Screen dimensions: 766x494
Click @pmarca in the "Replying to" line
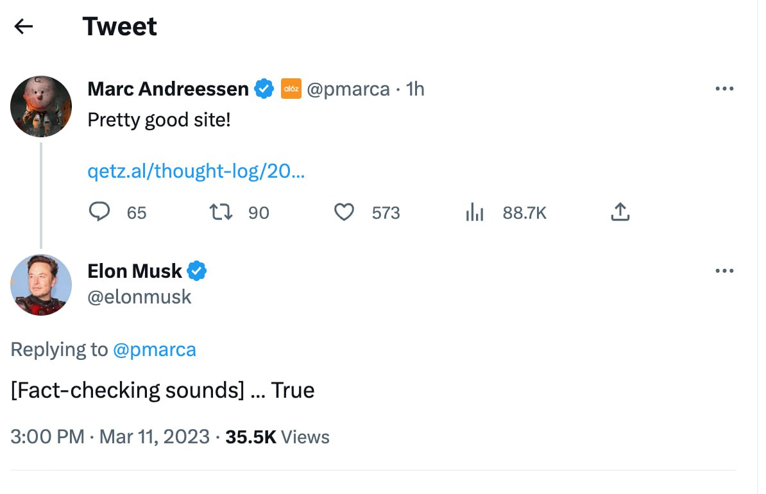pyautogui.click(x=154, y=350)
